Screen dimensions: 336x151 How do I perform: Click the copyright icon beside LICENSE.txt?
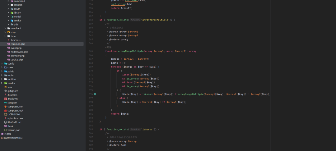coord(6,114)
